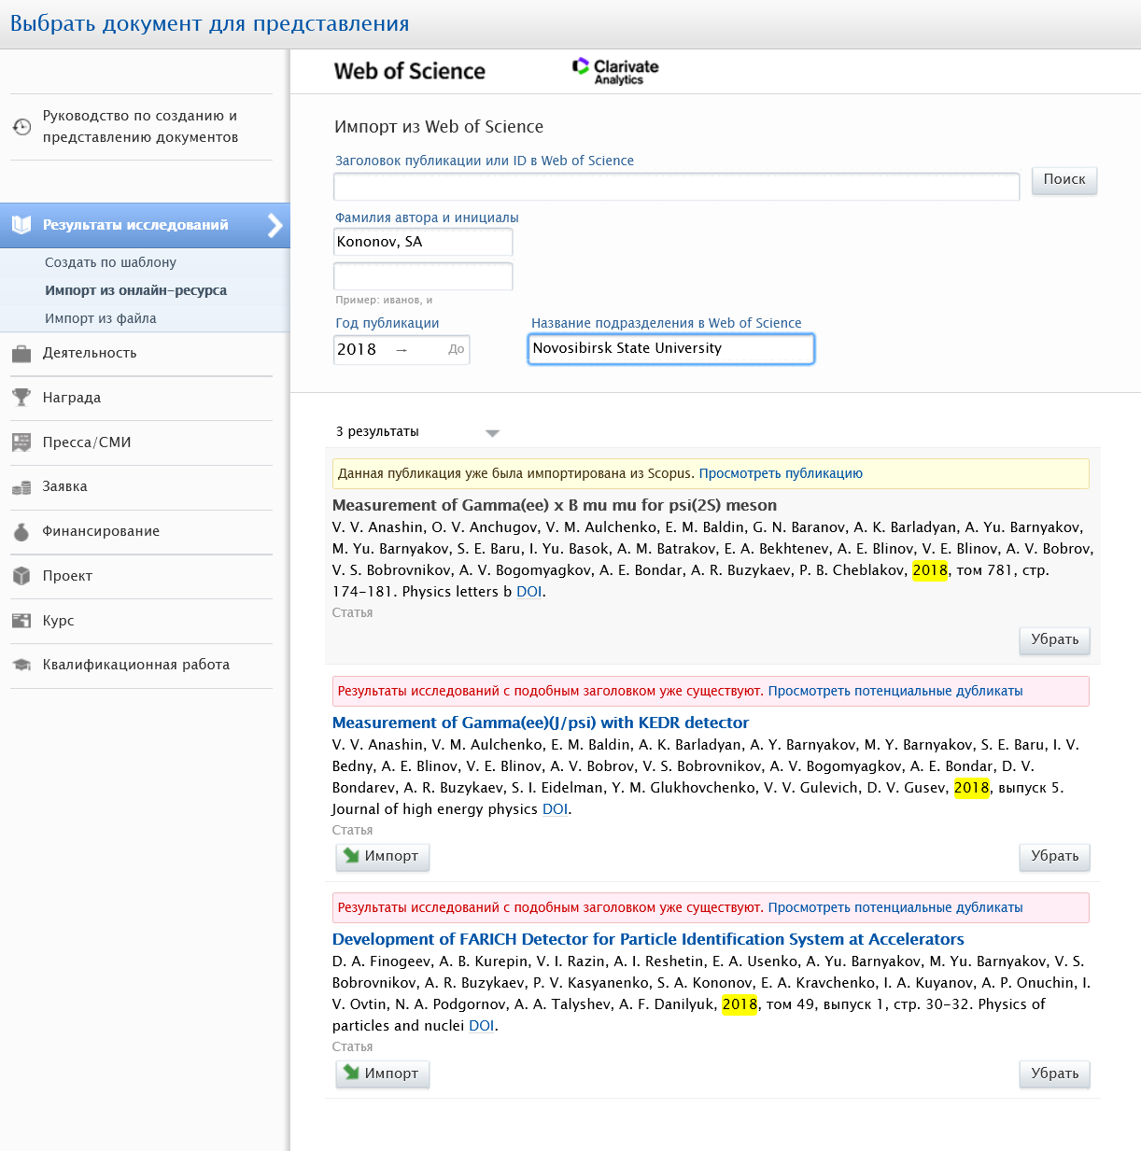Focus the publication title or ID field
This screenshot has width=1141, height=1151.
[676, 187]
